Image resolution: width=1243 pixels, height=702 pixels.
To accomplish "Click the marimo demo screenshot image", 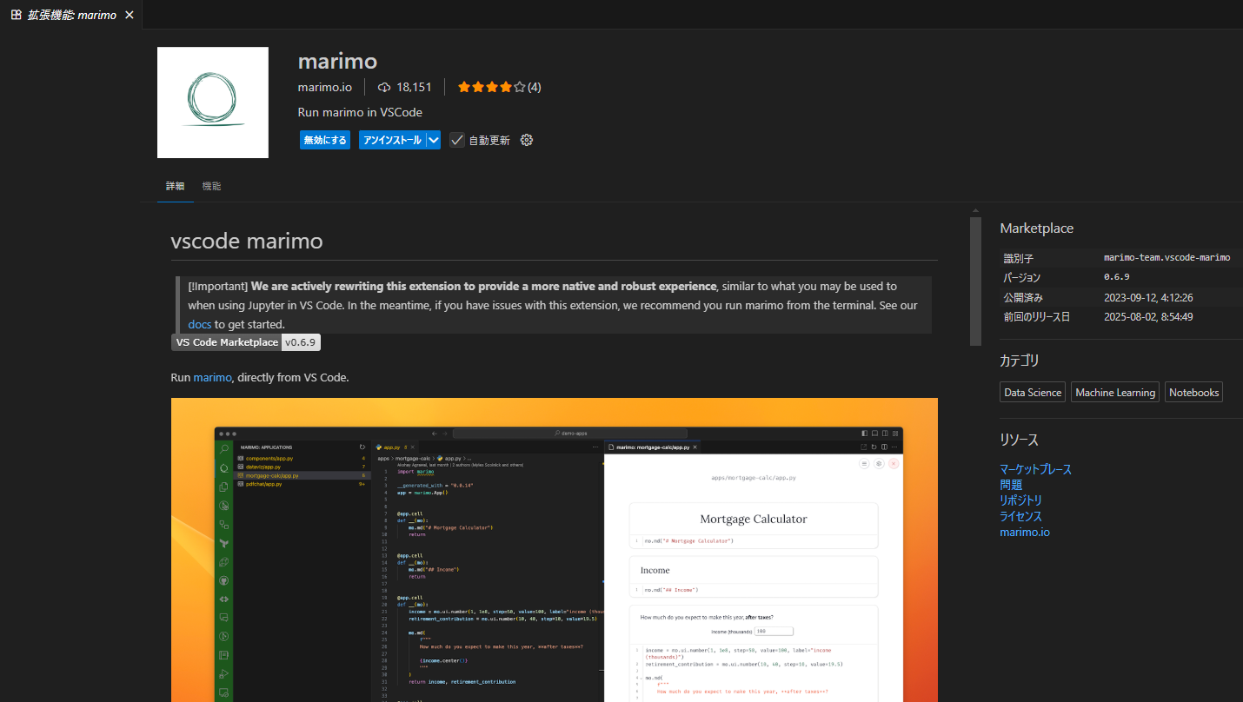I will pyautogui.click(x=555, y=550).
